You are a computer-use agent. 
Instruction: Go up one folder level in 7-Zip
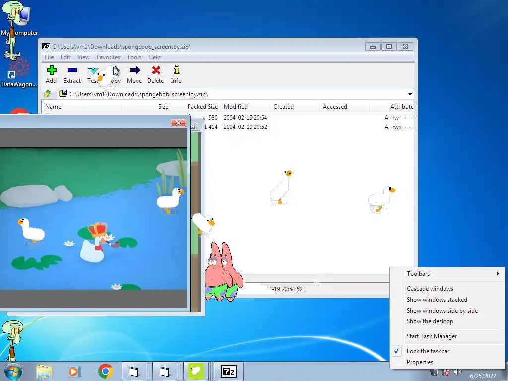tap(48, 94)
